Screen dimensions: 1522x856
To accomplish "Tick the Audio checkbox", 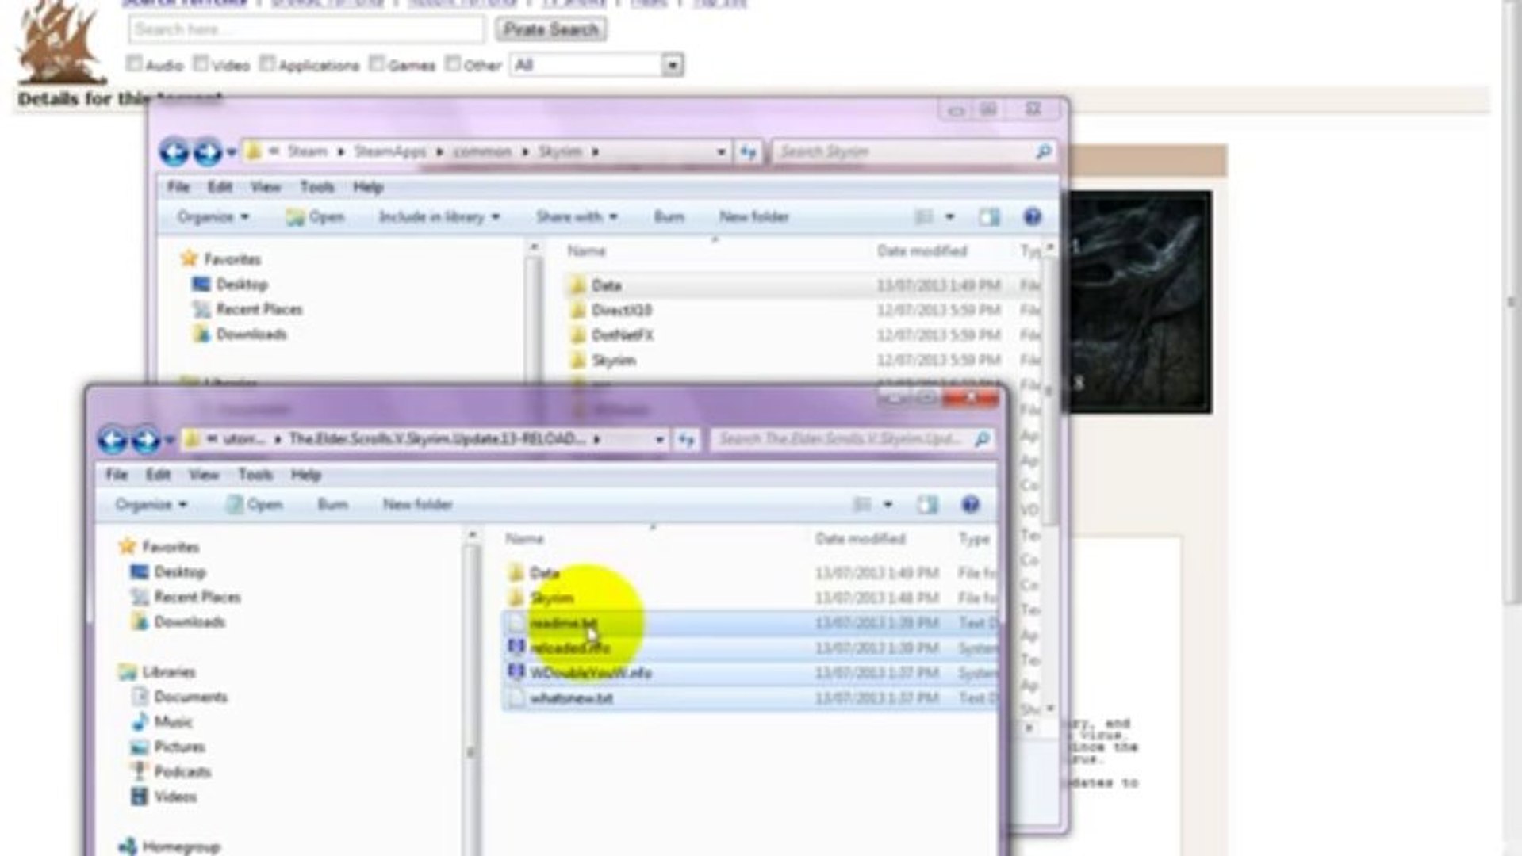I will 134,63.
